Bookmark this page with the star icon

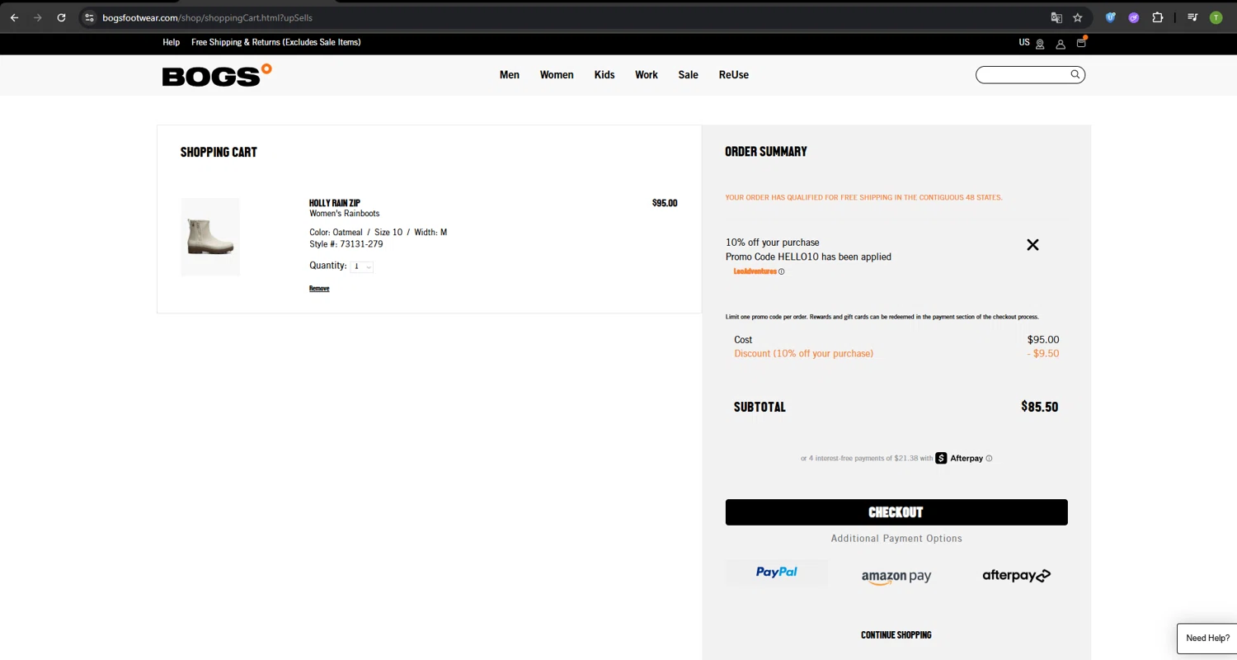[1078, 17]
